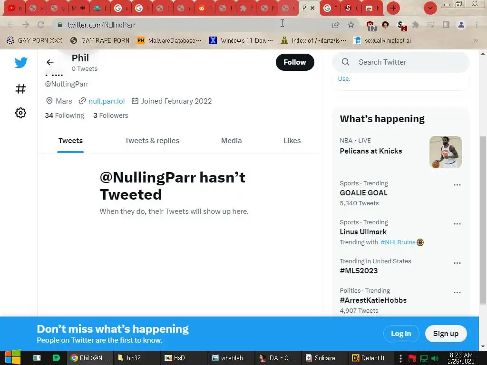Open the volume speaker tray icon
Screen dimensions: 487x365
point(435,358)
